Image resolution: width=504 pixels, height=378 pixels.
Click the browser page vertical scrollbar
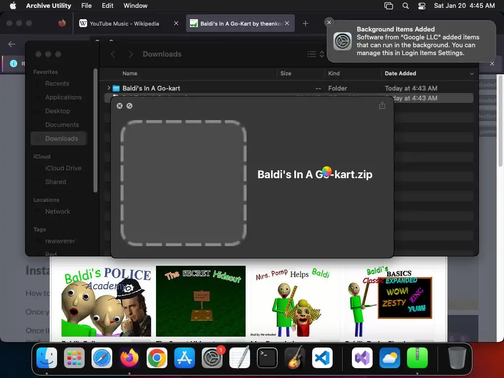pos(501,121)
